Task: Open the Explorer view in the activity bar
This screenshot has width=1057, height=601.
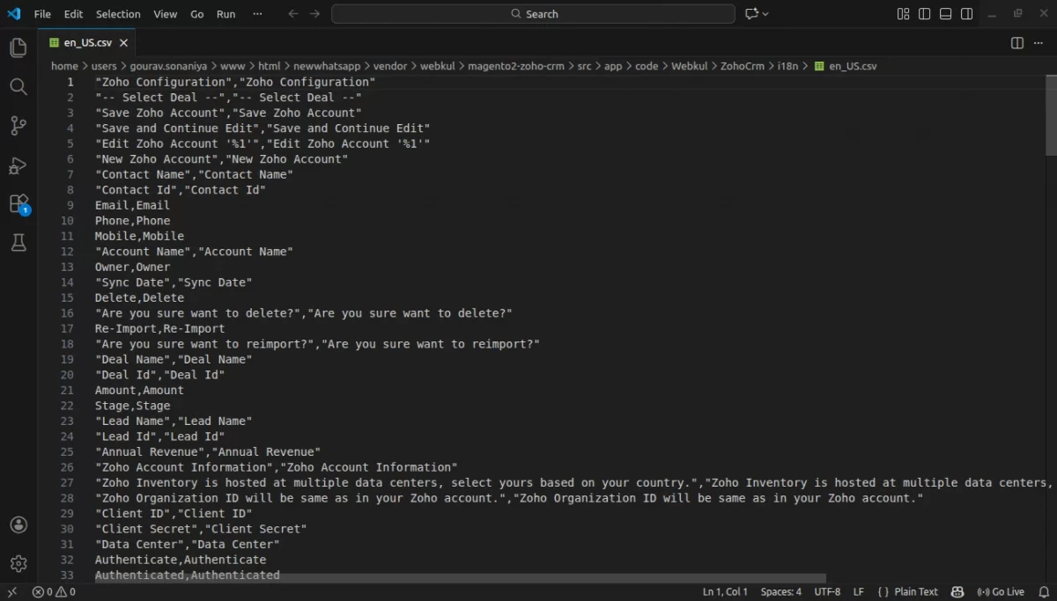Action: (18, 48)
